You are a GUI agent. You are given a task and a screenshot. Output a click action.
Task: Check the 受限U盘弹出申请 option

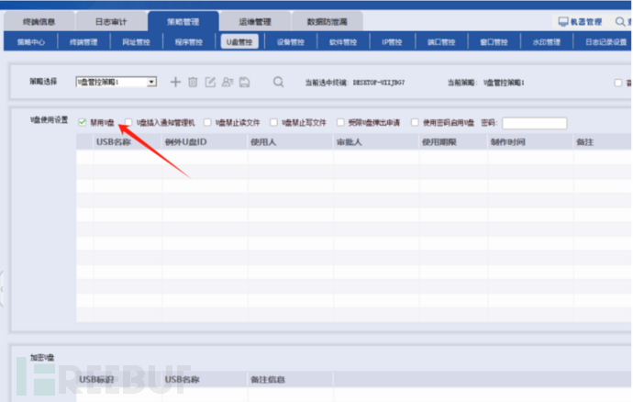(340, 122)
